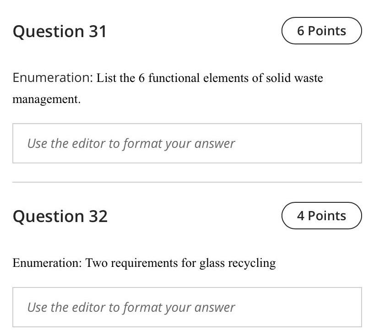Select the Question 31 heading

[x=60, y=31]
